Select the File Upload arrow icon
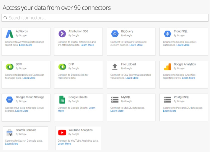The width and height of the screenshot is (210, 152). coord(115,66)
